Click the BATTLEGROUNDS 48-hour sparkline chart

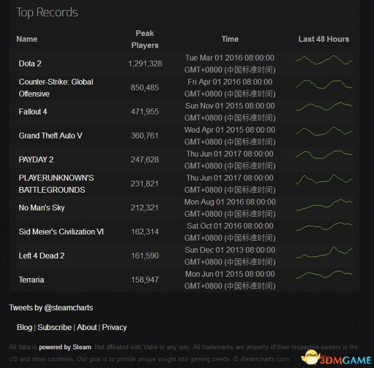pos(324,179)
